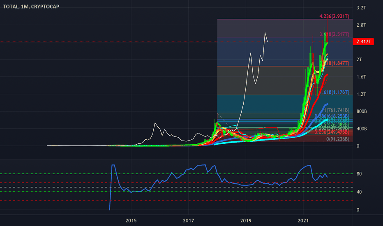Image resolution: width=383 pixels, height=226 pixels.
Task: Click the 2015 label on the time axis
Action: [131, 221]
